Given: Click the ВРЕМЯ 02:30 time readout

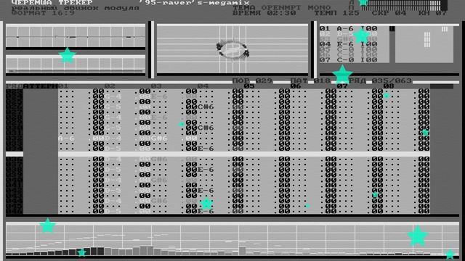Looking at the screenshot, I should (x=264, y=13).
